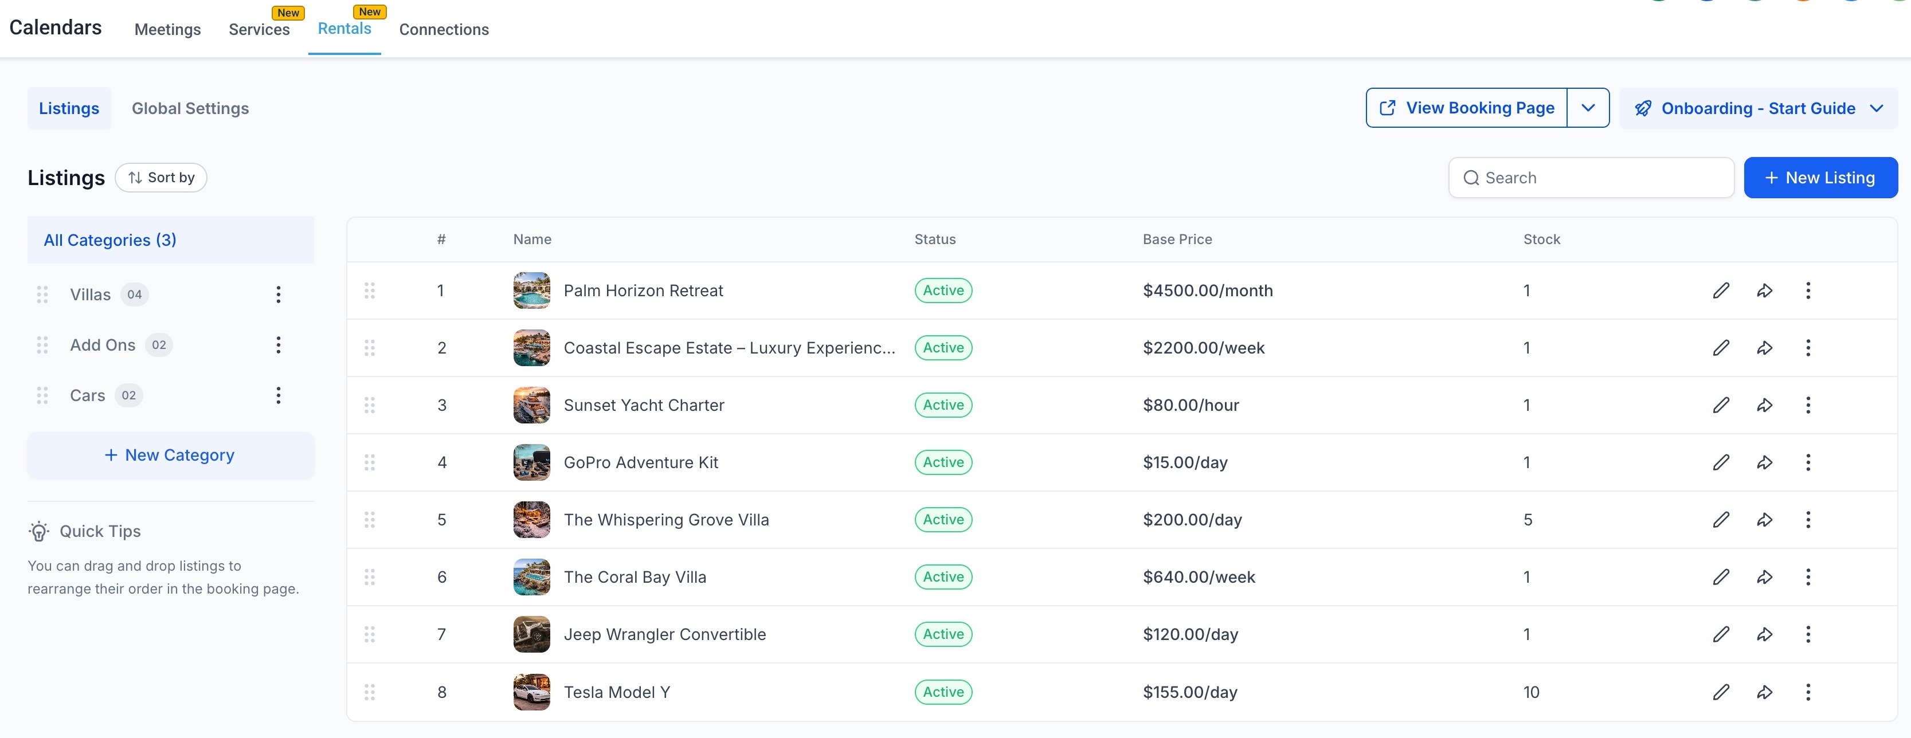Viewport: 1911px width, 738px height.
Task: Switch to Global Settings tab
Action: (x=190, y=108)
